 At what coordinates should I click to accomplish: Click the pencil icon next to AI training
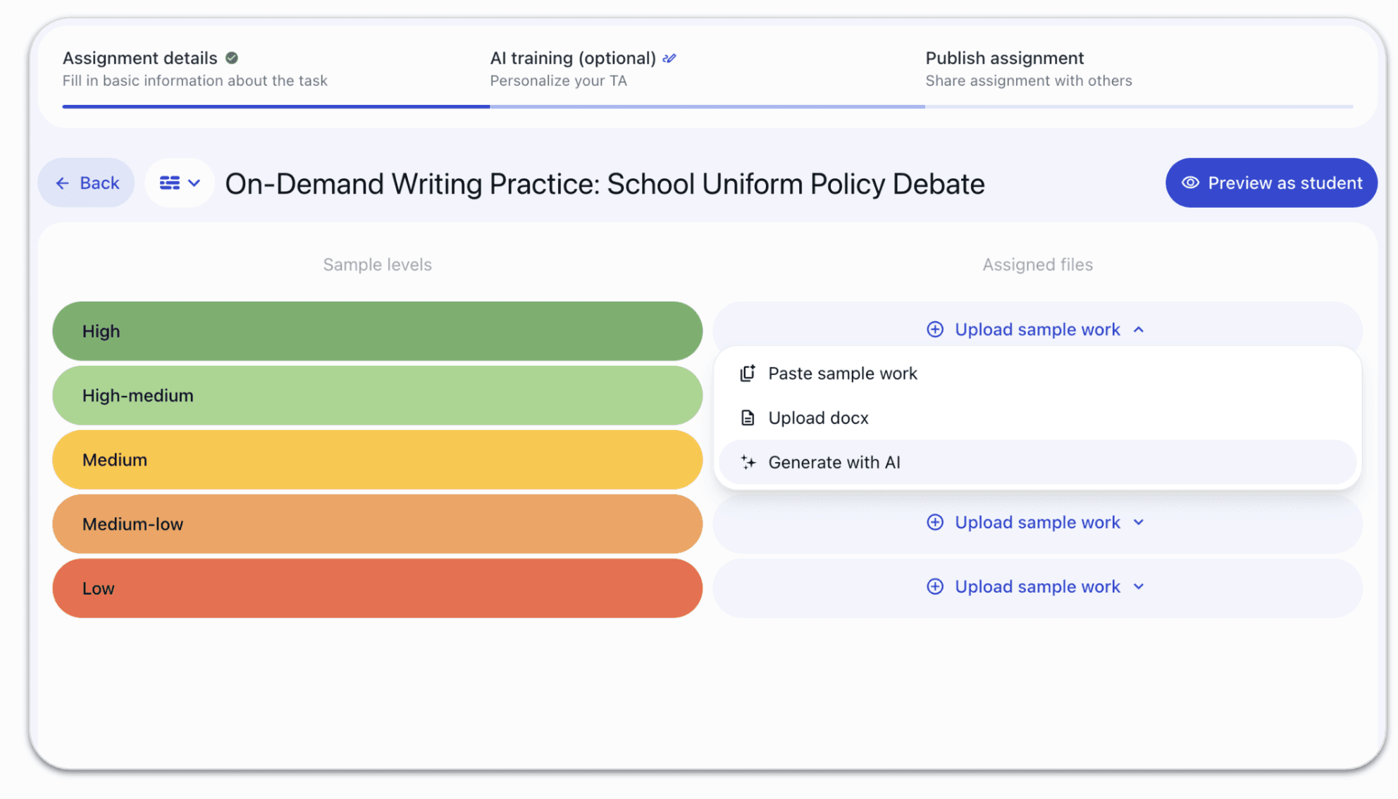[669, 58]
